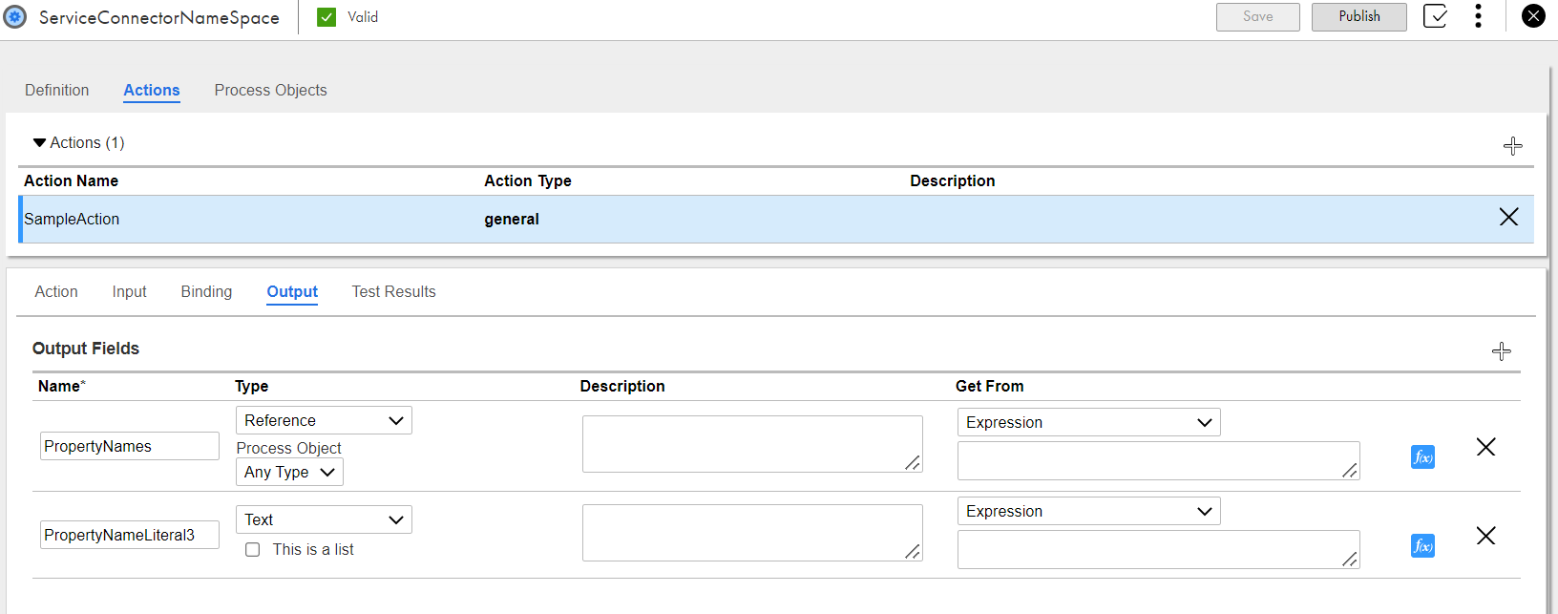Click the green Valid checkmark icon
This screenshot has height=614, width=1558.
pyautogui.click(x=326, y=17)
